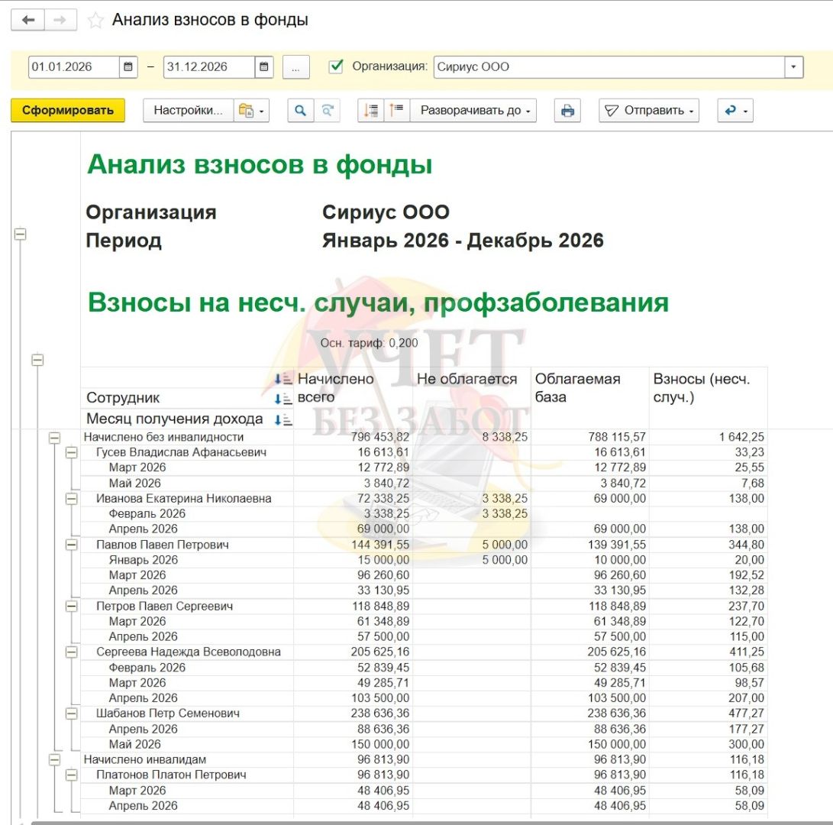Collapse Иванова Екатерина Николаевна row
Viewport: 833px width, 825px height.
coord(71,499)
